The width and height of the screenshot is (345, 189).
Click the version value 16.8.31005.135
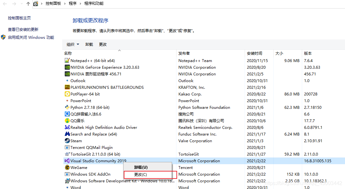pyautogui.click(x=317, y=161)
